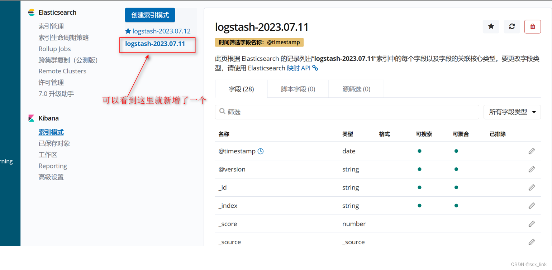552x270 pixels.
Task: Click the Kibana logo icon
Action: pyautogui.click(x=31, y=118)
